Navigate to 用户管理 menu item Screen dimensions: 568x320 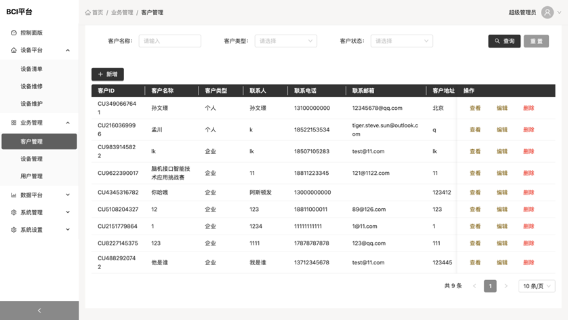(32, 176)
